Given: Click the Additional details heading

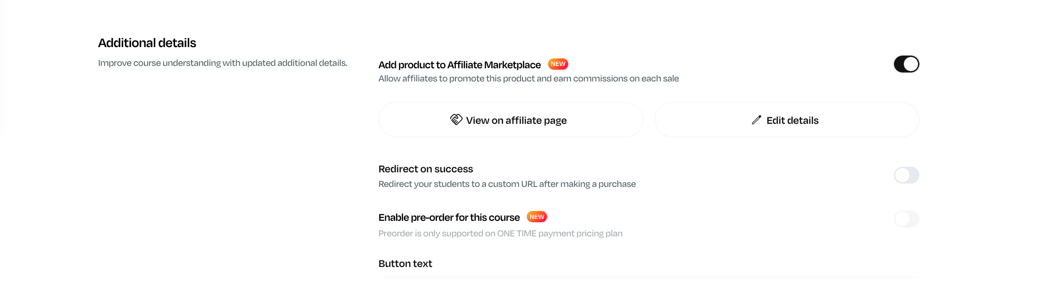Looking at the screenshot, I should (147, 43).
